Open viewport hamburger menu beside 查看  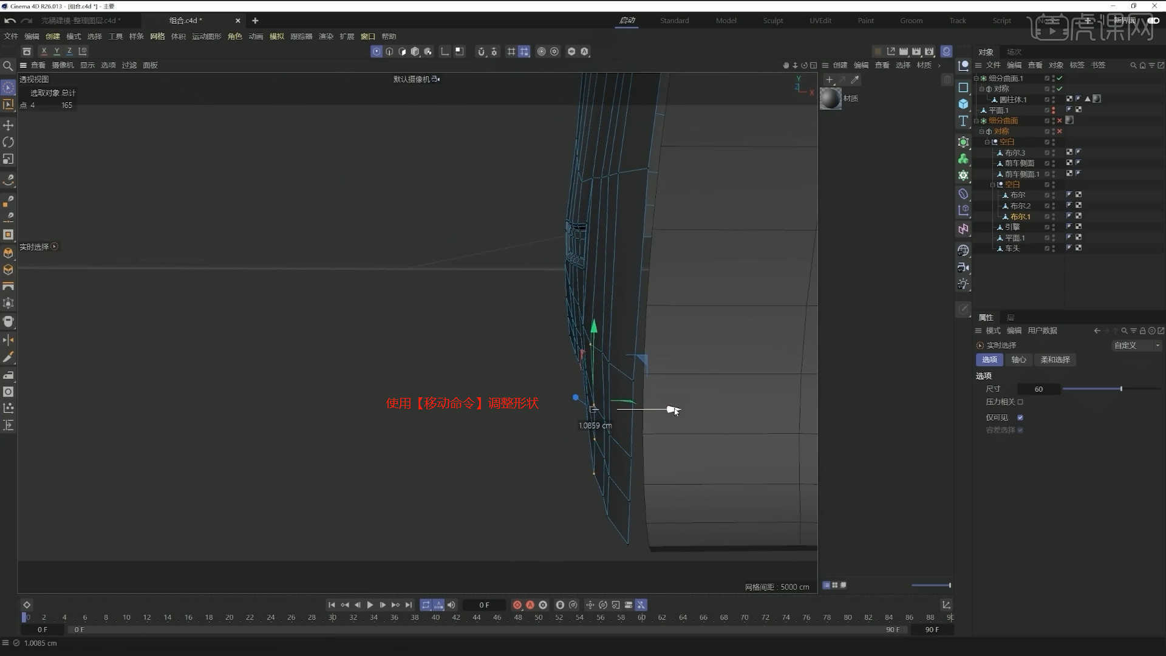pos(23,66)
